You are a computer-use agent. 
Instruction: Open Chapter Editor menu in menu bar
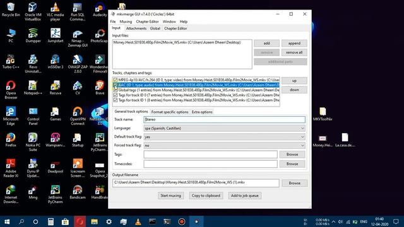pyautogui.click(x=147, y=21)
